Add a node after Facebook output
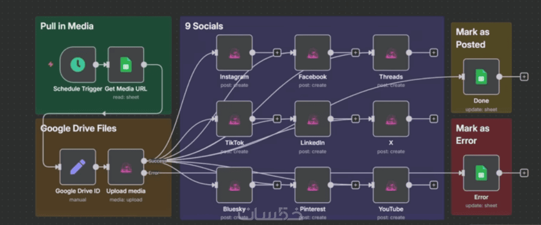 point(355,52)
